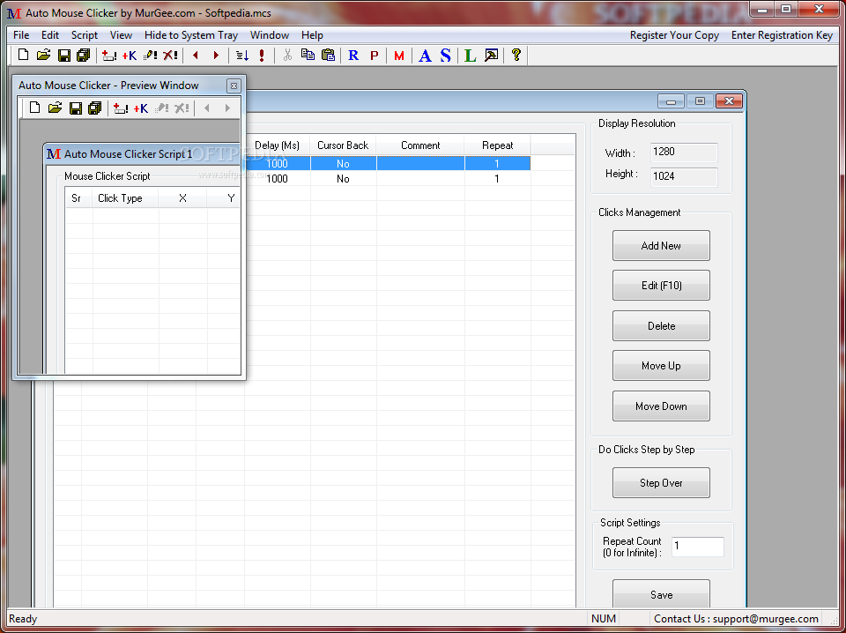Click the Paste clipboard icon
The image size is (846, 633).
328,55
